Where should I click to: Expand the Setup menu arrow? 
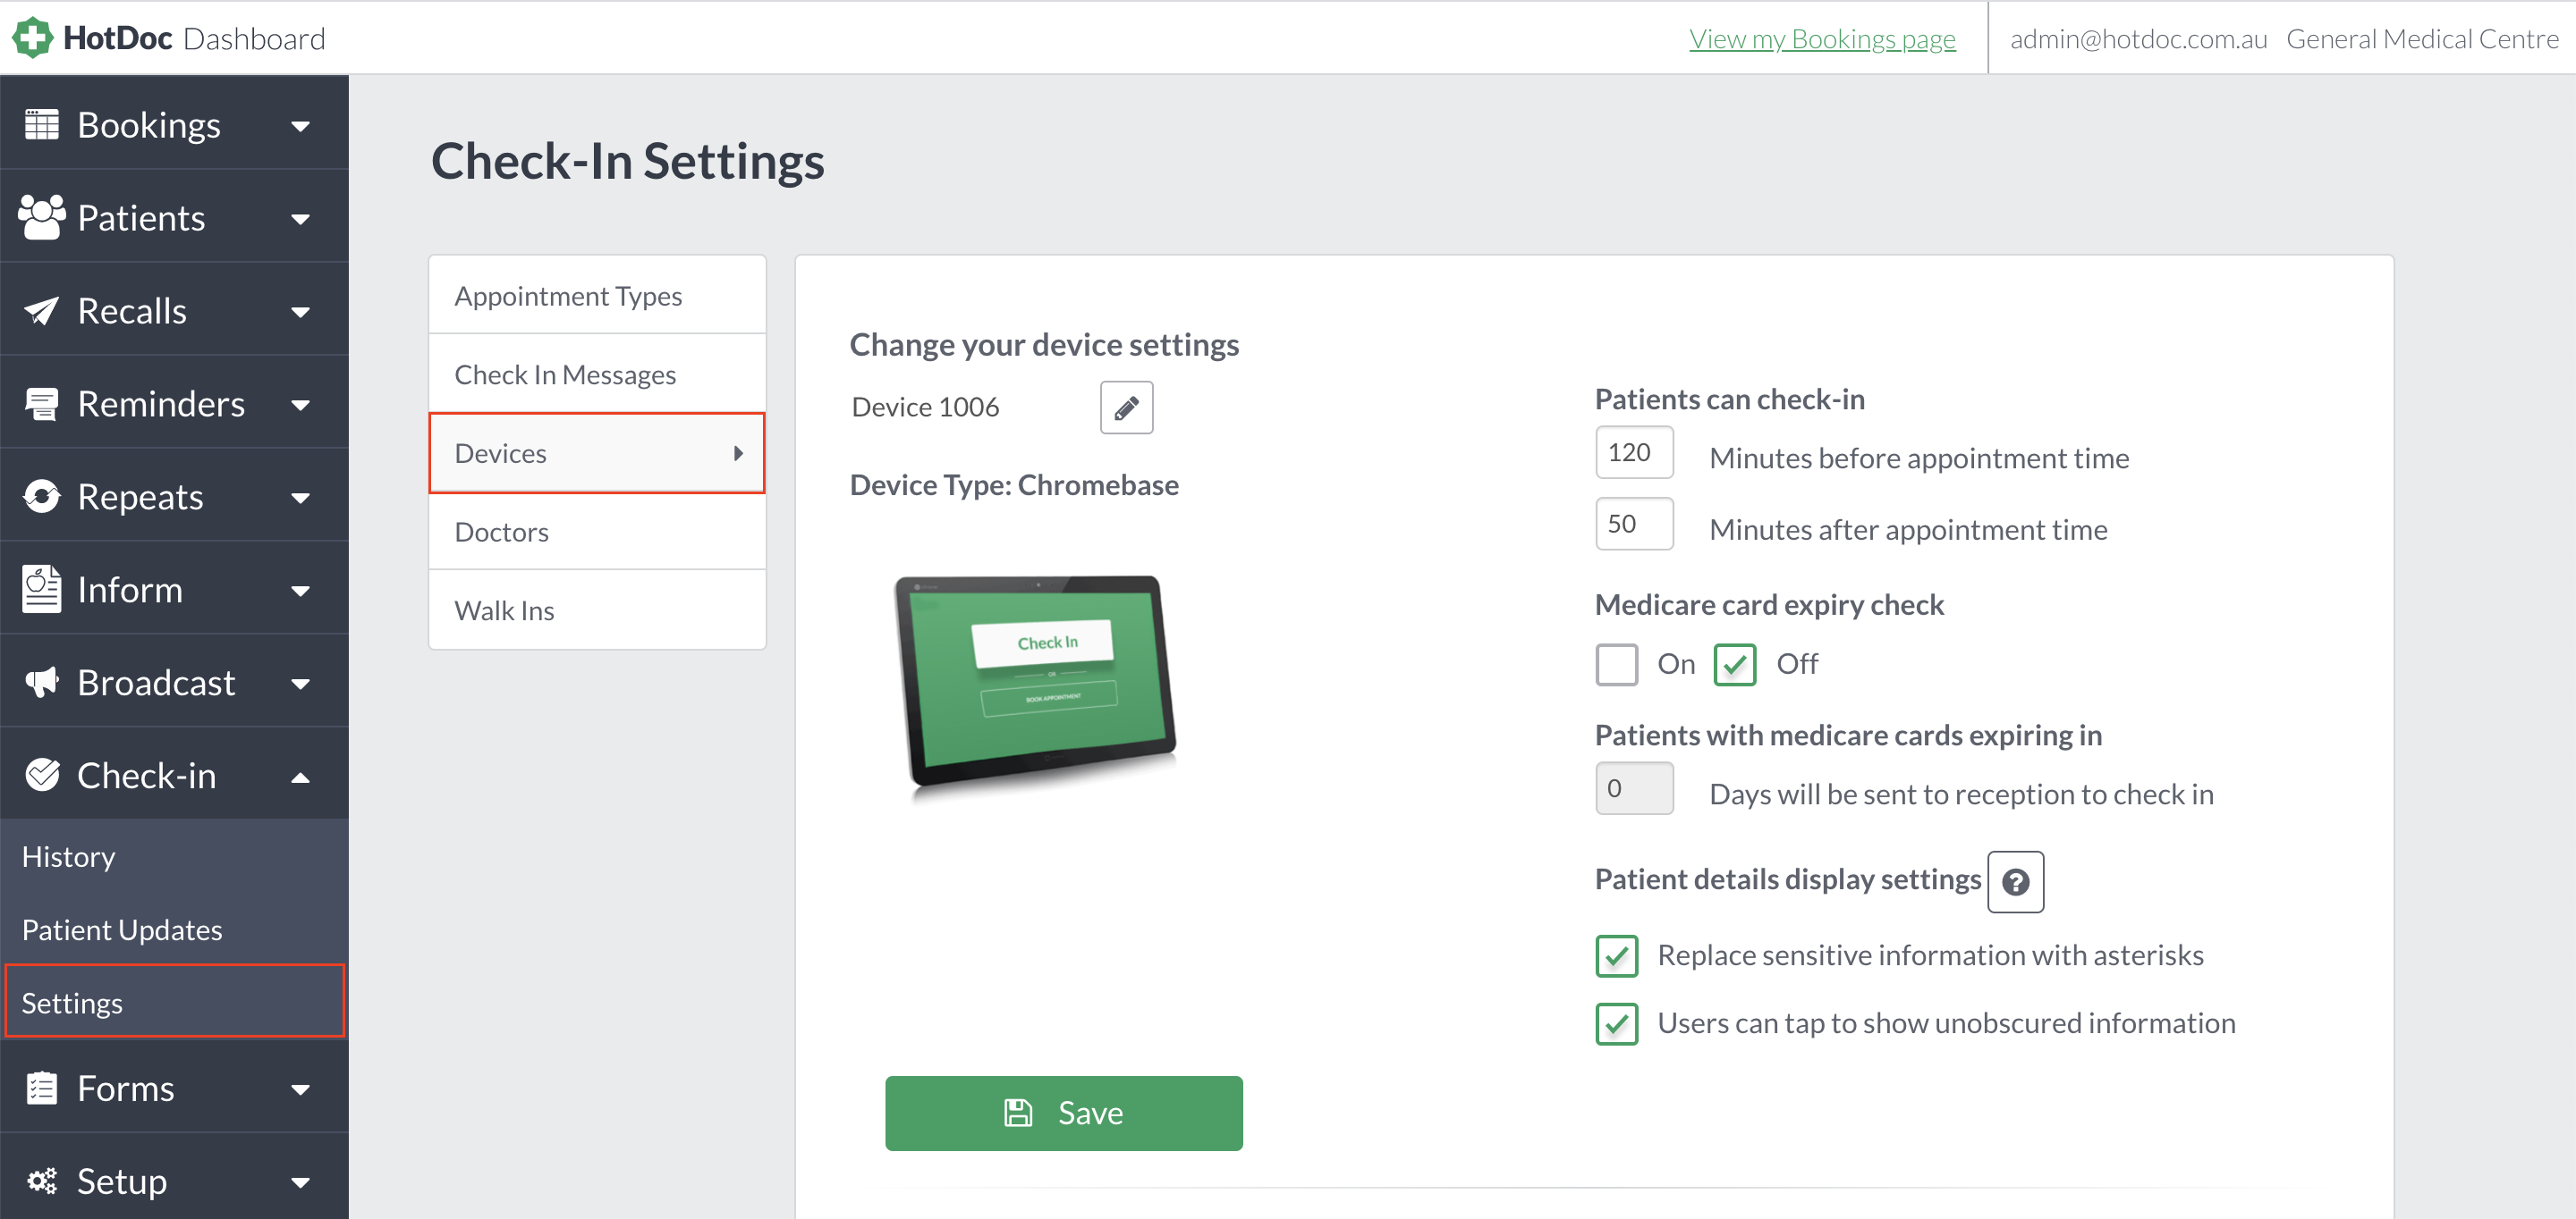click(x=300, y=1183)
